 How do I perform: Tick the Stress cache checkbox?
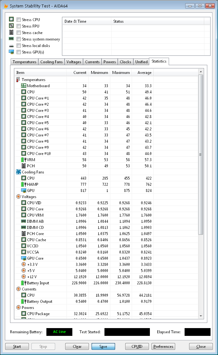(18, 33)
